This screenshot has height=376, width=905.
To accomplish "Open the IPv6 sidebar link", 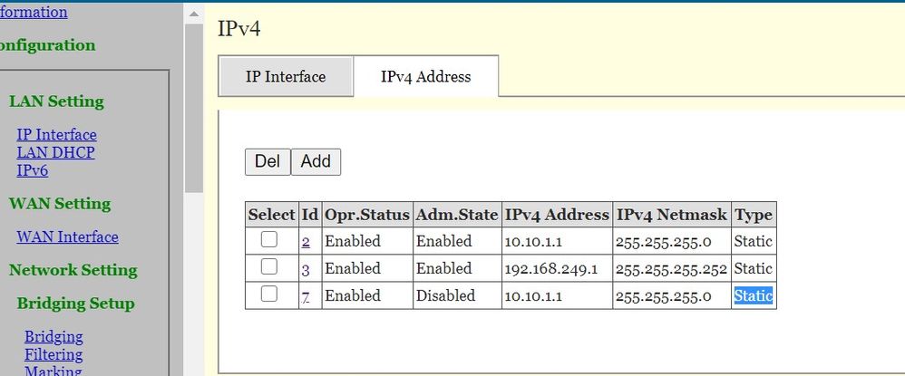I will pyautogui.click(x=33, y=169).
